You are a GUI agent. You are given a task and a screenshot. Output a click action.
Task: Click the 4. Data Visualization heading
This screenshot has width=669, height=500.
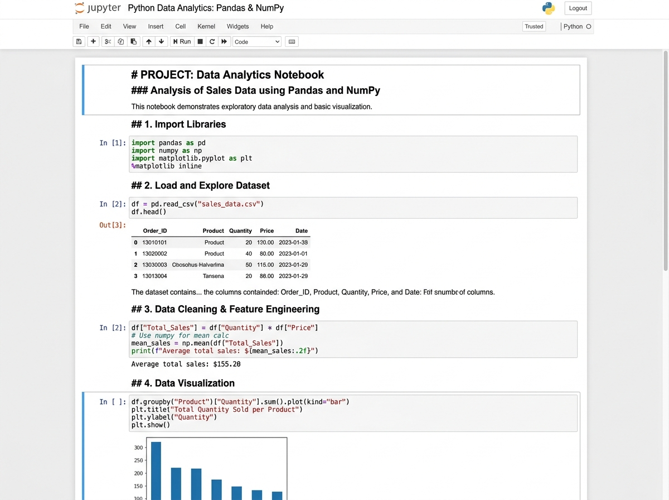point(183,383)
